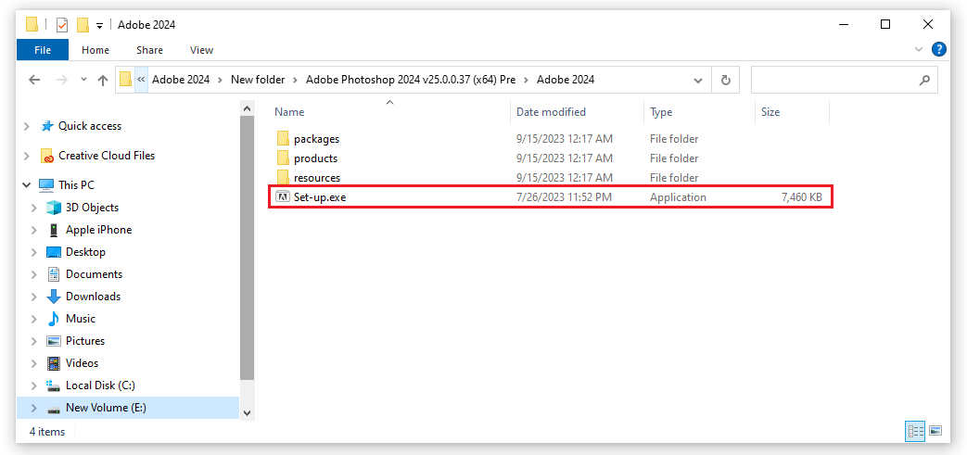Open Downloads in navigation pane
This screenshot has width=967, height=455.
(93, 296)
